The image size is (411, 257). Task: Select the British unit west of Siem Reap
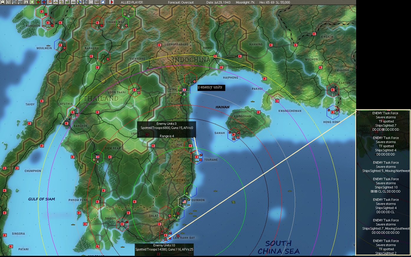[98, 157]
